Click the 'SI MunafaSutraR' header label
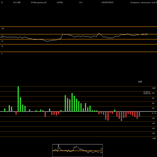 (x=39, y=3)
